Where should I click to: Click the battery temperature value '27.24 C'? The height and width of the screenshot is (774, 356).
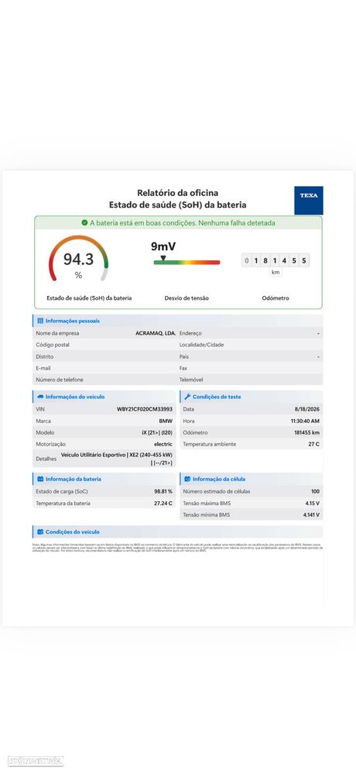click(163, 504)
